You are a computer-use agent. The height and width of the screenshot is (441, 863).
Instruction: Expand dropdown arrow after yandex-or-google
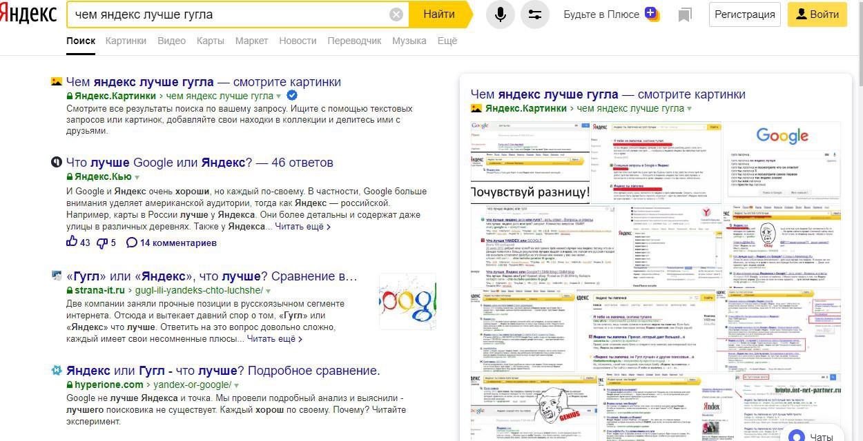(236, 386)
